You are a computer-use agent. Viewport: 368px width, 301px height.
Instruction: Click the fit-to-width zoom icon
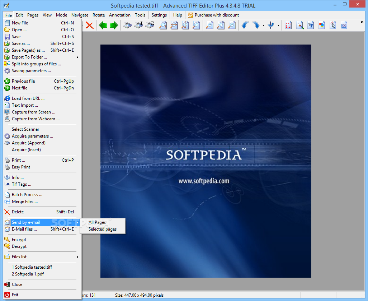(x=174, y=25)
